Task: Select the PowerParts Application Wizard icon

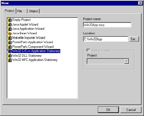Action: click(x=10, y=42)
